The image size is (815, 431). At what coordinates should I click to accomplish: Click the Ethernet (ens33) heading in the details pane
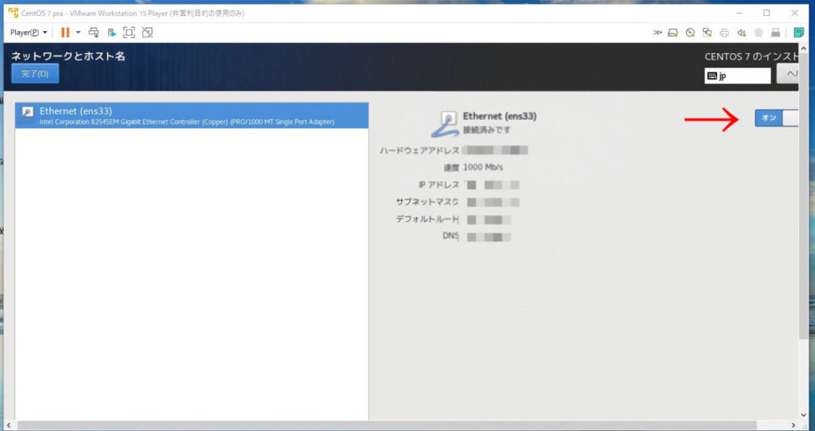pyautogui.click(x=500, y=116)
